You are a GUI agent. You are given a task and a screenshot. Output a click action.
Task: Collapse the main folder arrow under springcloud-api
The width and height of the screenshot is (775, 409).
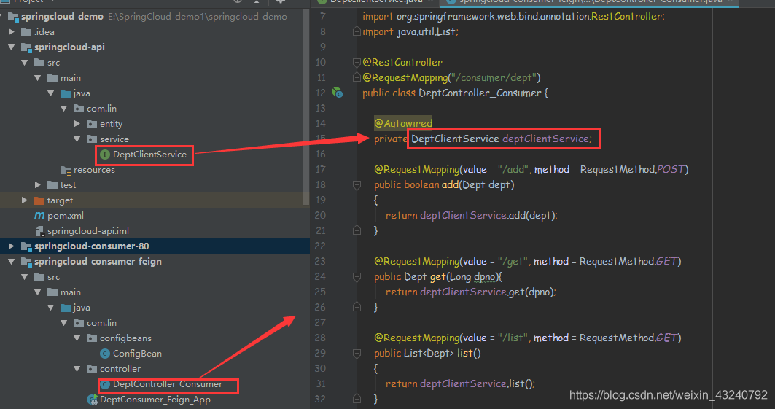pyautogui.click(x=38, y=78)
